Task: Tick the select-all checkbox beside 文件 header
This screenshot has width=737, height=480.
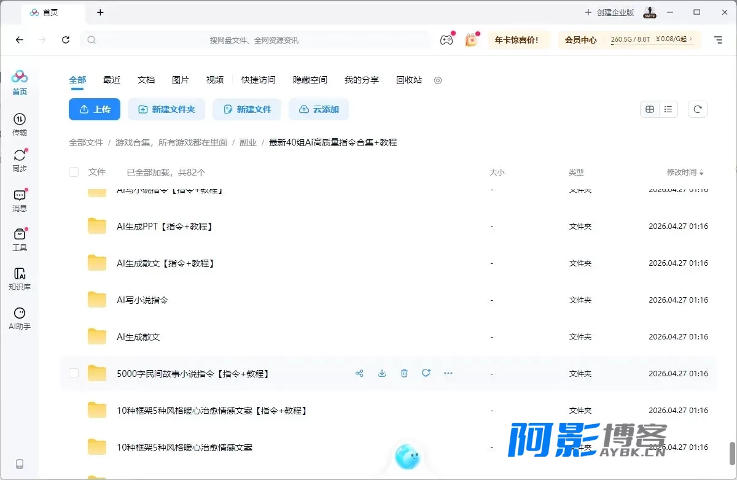Action: (x=74, y=172)
